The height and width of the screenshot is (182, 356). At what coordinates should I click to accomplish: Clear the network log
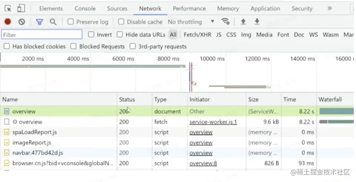(x=22, y=22)
